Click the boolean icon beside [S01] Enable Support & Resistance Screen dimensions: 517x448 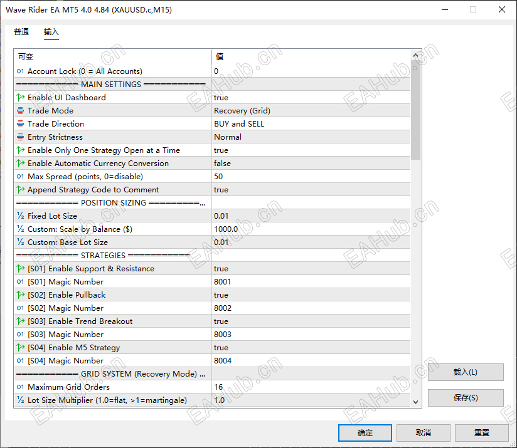(21, 269)
